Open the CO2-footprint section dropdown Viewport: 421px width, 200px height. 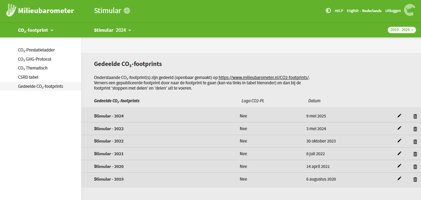[x=35, y=30]
